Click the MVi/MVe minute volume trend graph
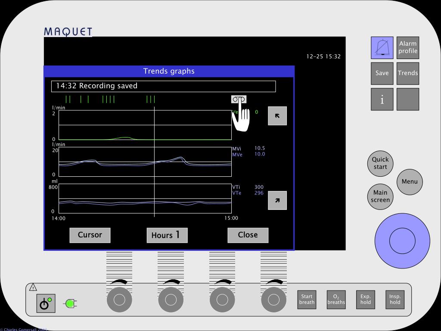 145,162
